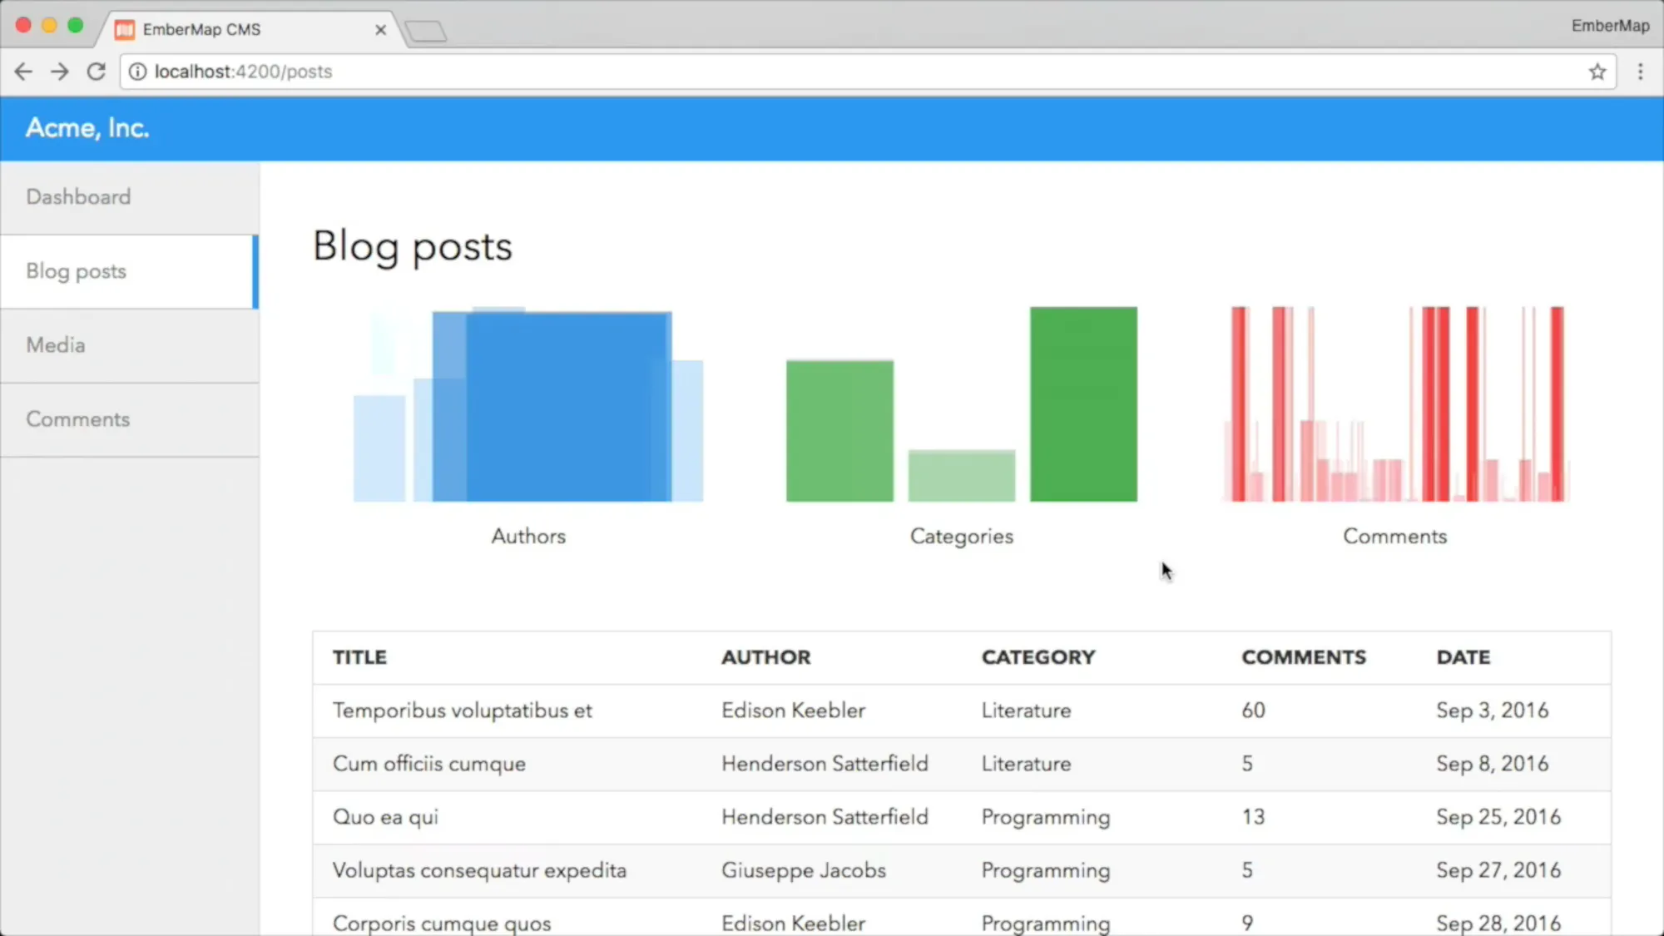Open a new browser tab
1664x936 pixels.
426,32
